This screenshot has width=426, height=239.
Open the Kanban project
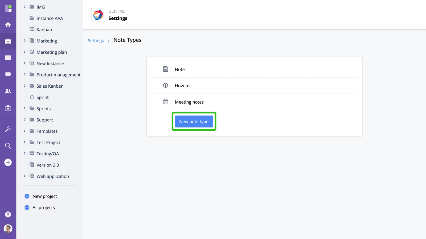44,29
